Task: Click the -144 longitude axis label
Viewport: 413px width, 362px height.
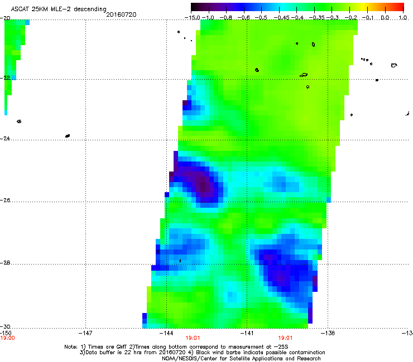Action: pyautogui.click(x=166, y=333)
